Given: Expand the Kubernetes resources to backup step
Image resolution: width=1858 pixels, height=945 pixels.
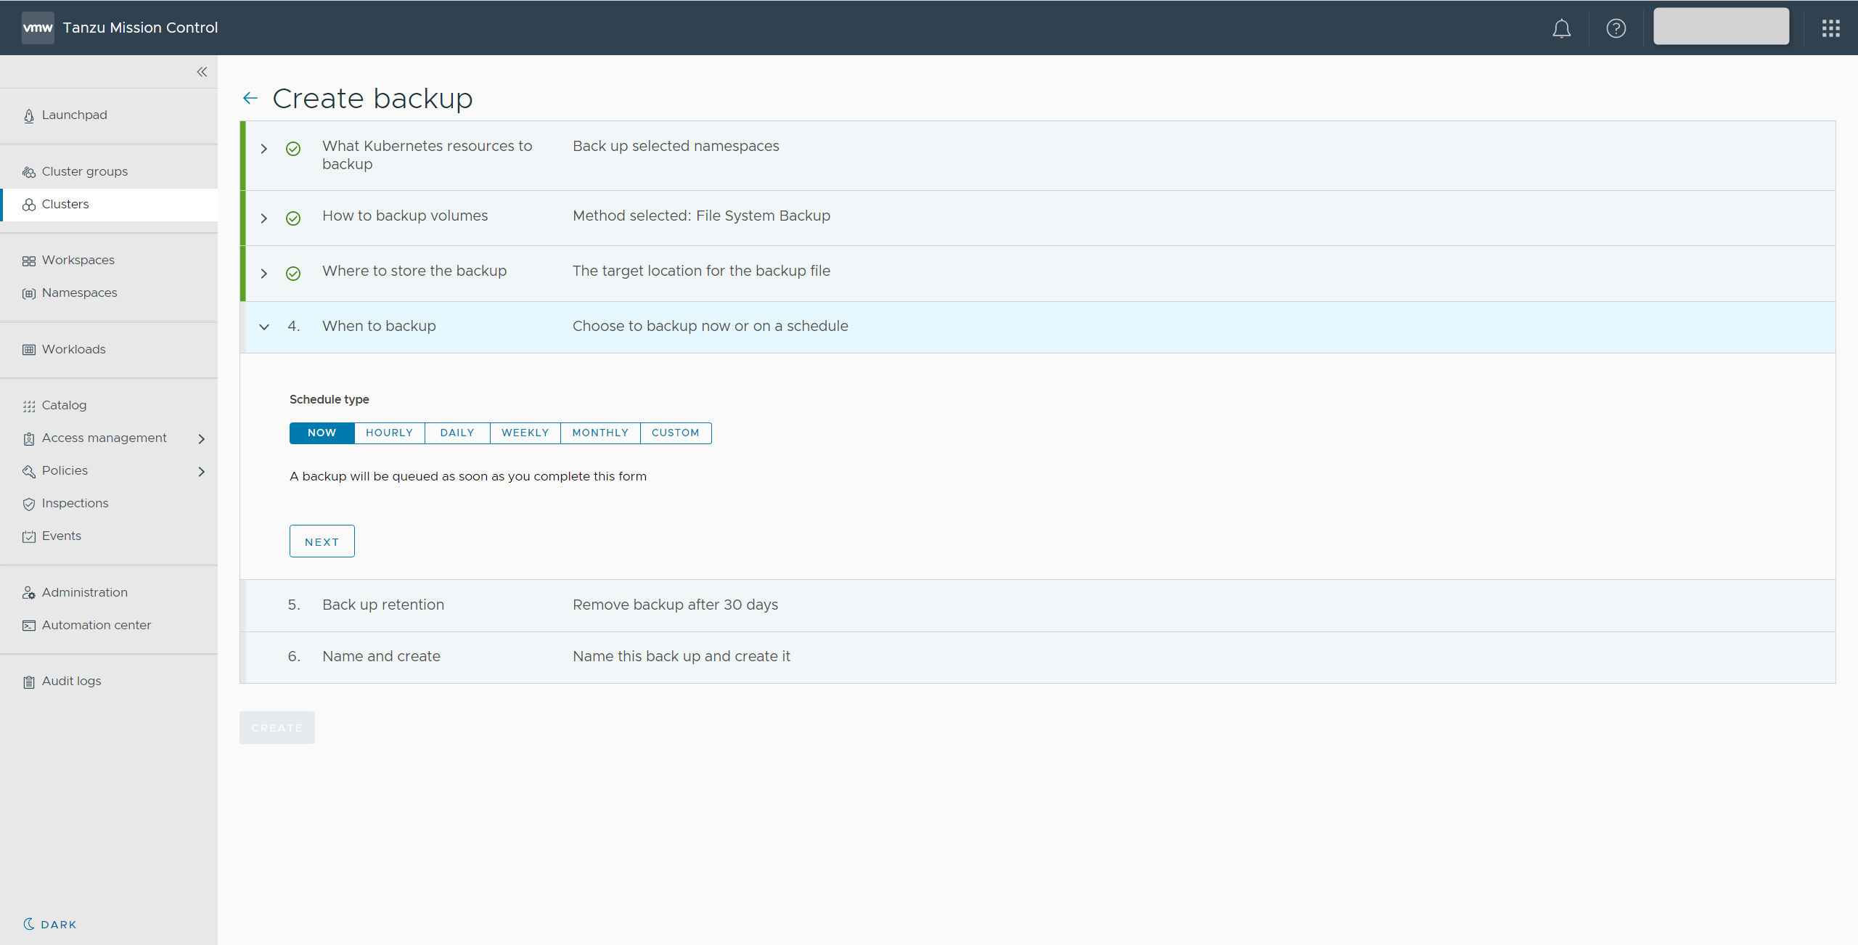Looking at the screenshot, I should [x=264, y=149].
